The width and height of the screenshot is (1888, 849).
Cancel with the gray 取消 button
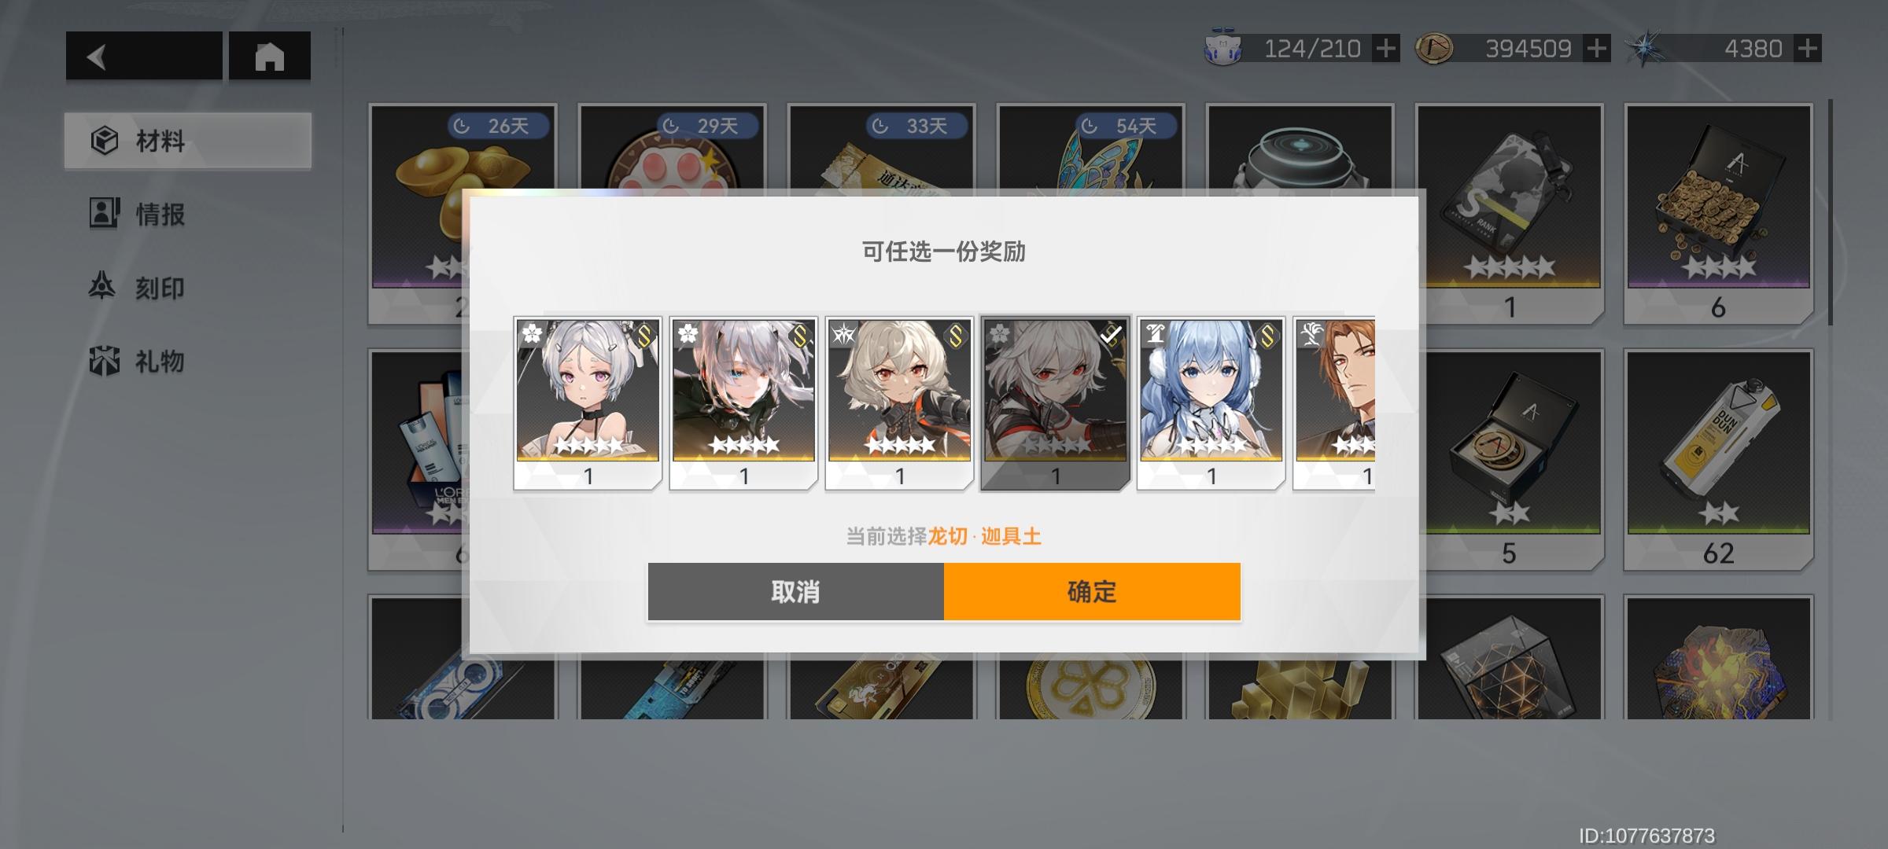(795, 591)
